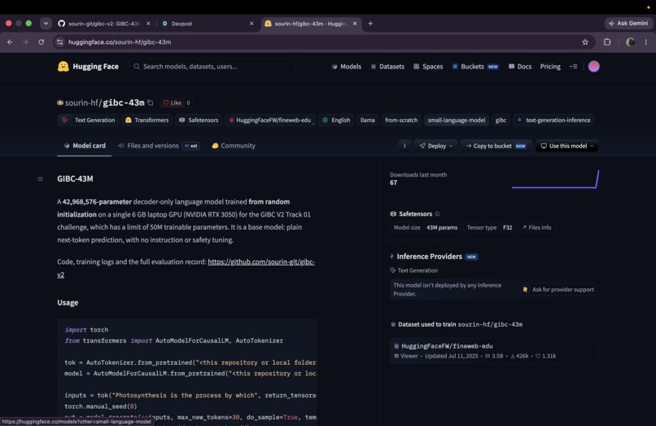Open the browser extensions icon

607,42
